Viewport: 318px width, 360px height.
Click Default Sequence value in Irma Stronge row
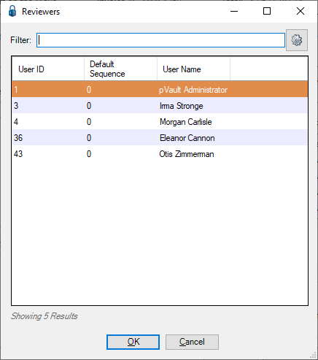pyautogui.click(x=89, y=106)
